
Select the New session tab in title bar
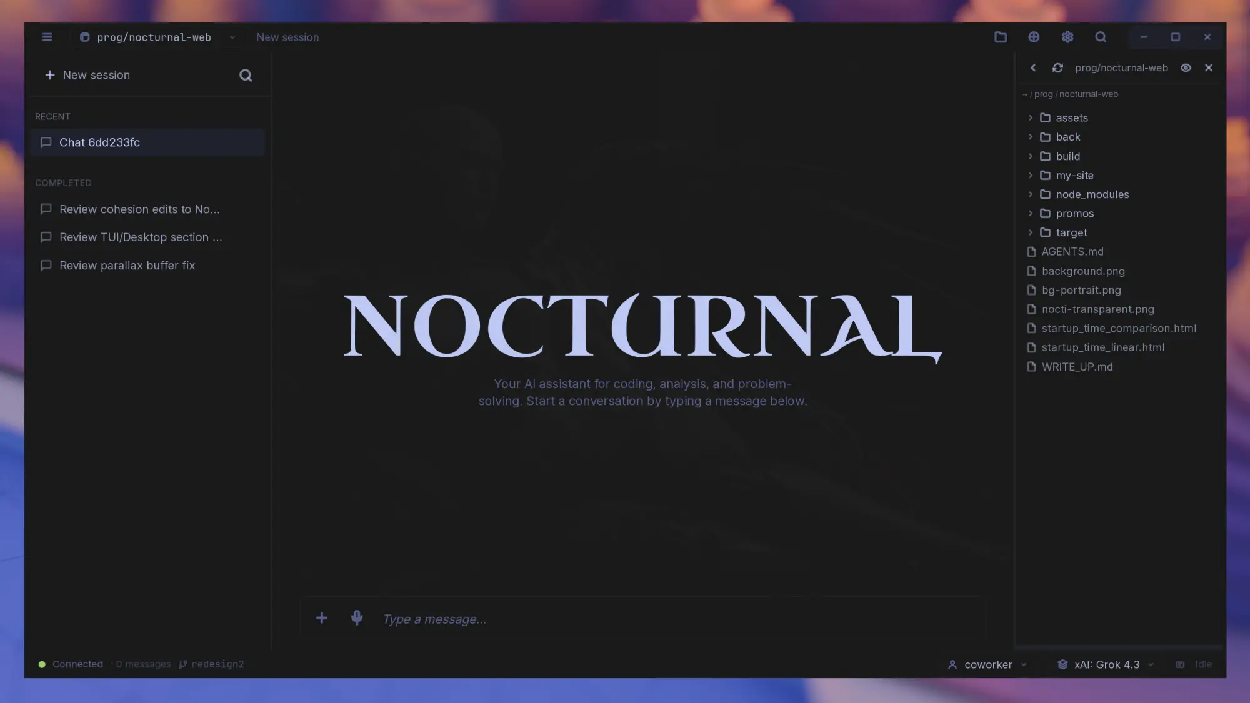click(x=287, y=37)
